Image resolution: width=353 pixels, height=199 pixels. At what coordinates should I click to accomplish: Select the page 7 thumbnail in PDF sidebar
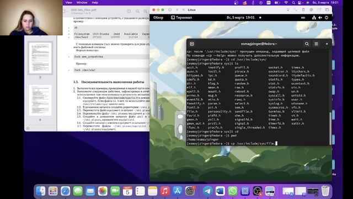[x=40, y=58]
